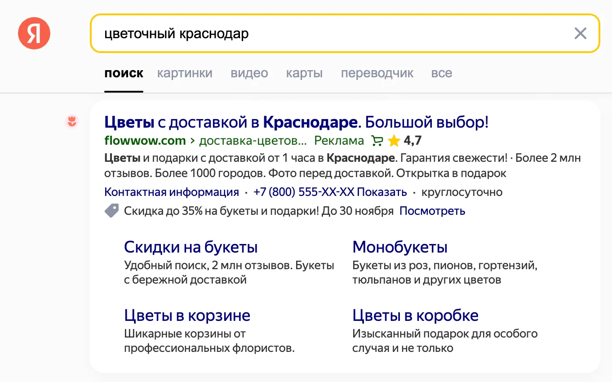
Task: Open the Контактная информация link
Action: click(172, 192)
